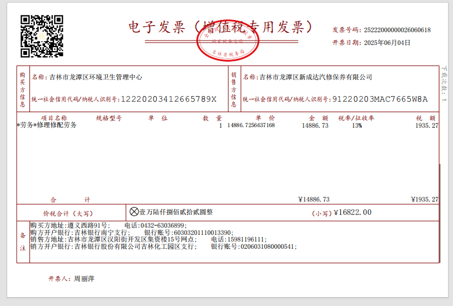Image resolution: width=453 pixels, height=306 pixels.
Task: Click the 数量 column header
Action: [212, 118]
